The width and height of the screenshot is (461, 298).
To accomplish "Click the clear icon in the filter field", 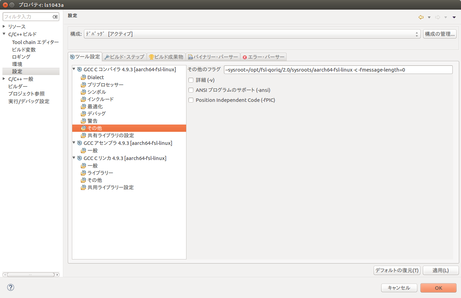I will [x=55, y=16].
